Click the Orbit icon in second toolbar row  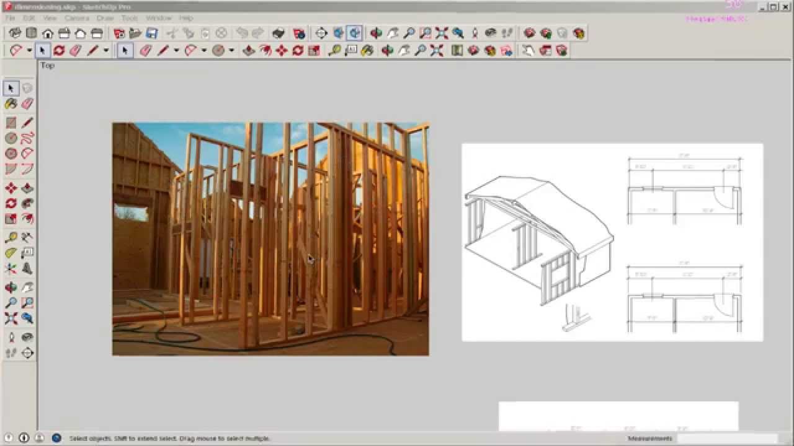point(388,50)
